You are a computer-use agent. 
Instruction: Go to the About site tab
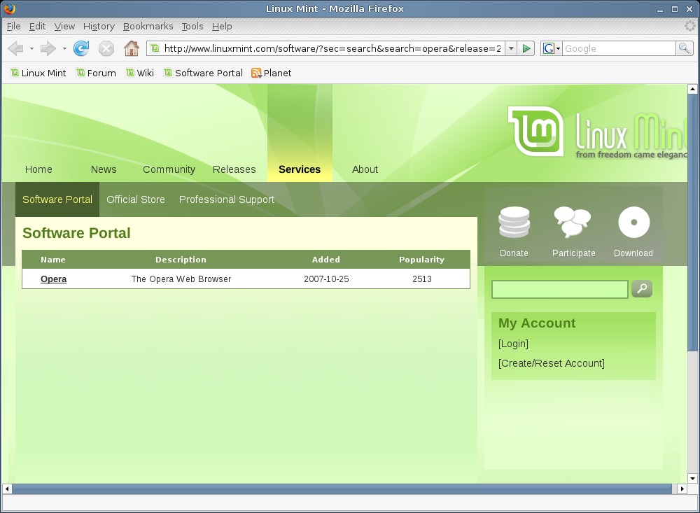pyautogui.click(x=365, y=169)
